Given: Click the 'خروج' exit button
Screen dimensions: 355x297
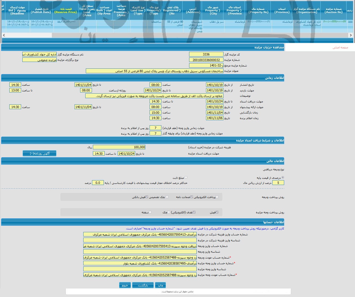Looking at the screenshot, I should point(125,285).
